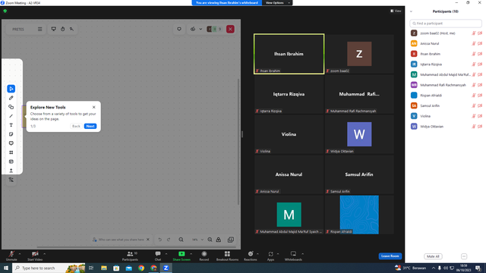Expand options arrow next to Whiteboards
The height and width of the screenshot is (273, 486).
coord(302,254)
